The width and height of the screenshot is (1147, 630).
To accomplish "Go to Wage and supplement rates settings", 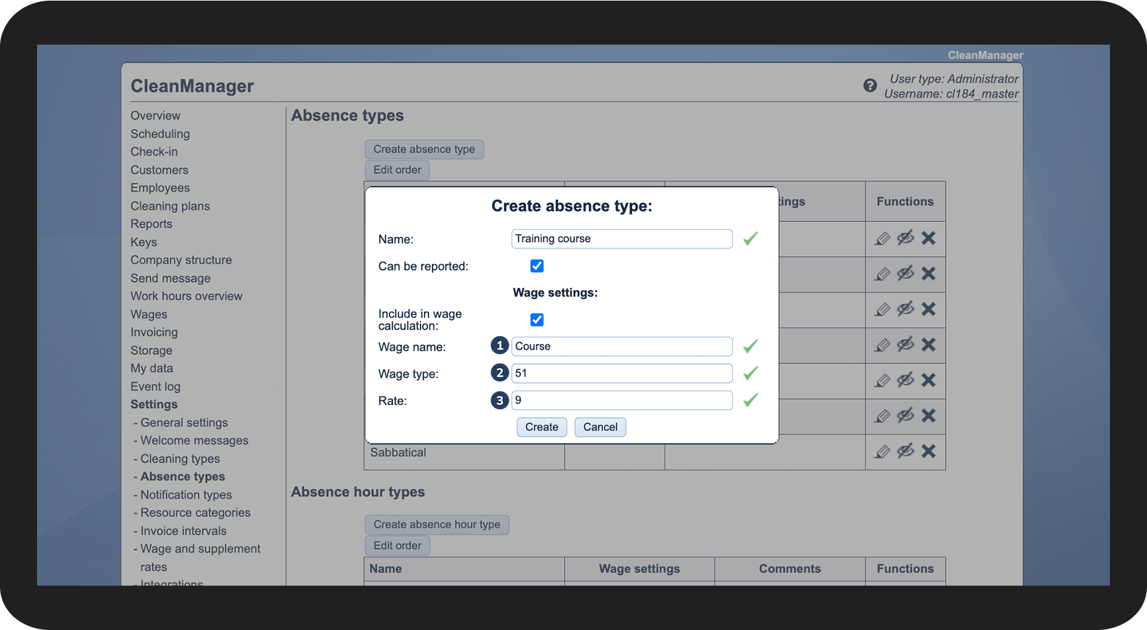I will click(x=200, y=549).
